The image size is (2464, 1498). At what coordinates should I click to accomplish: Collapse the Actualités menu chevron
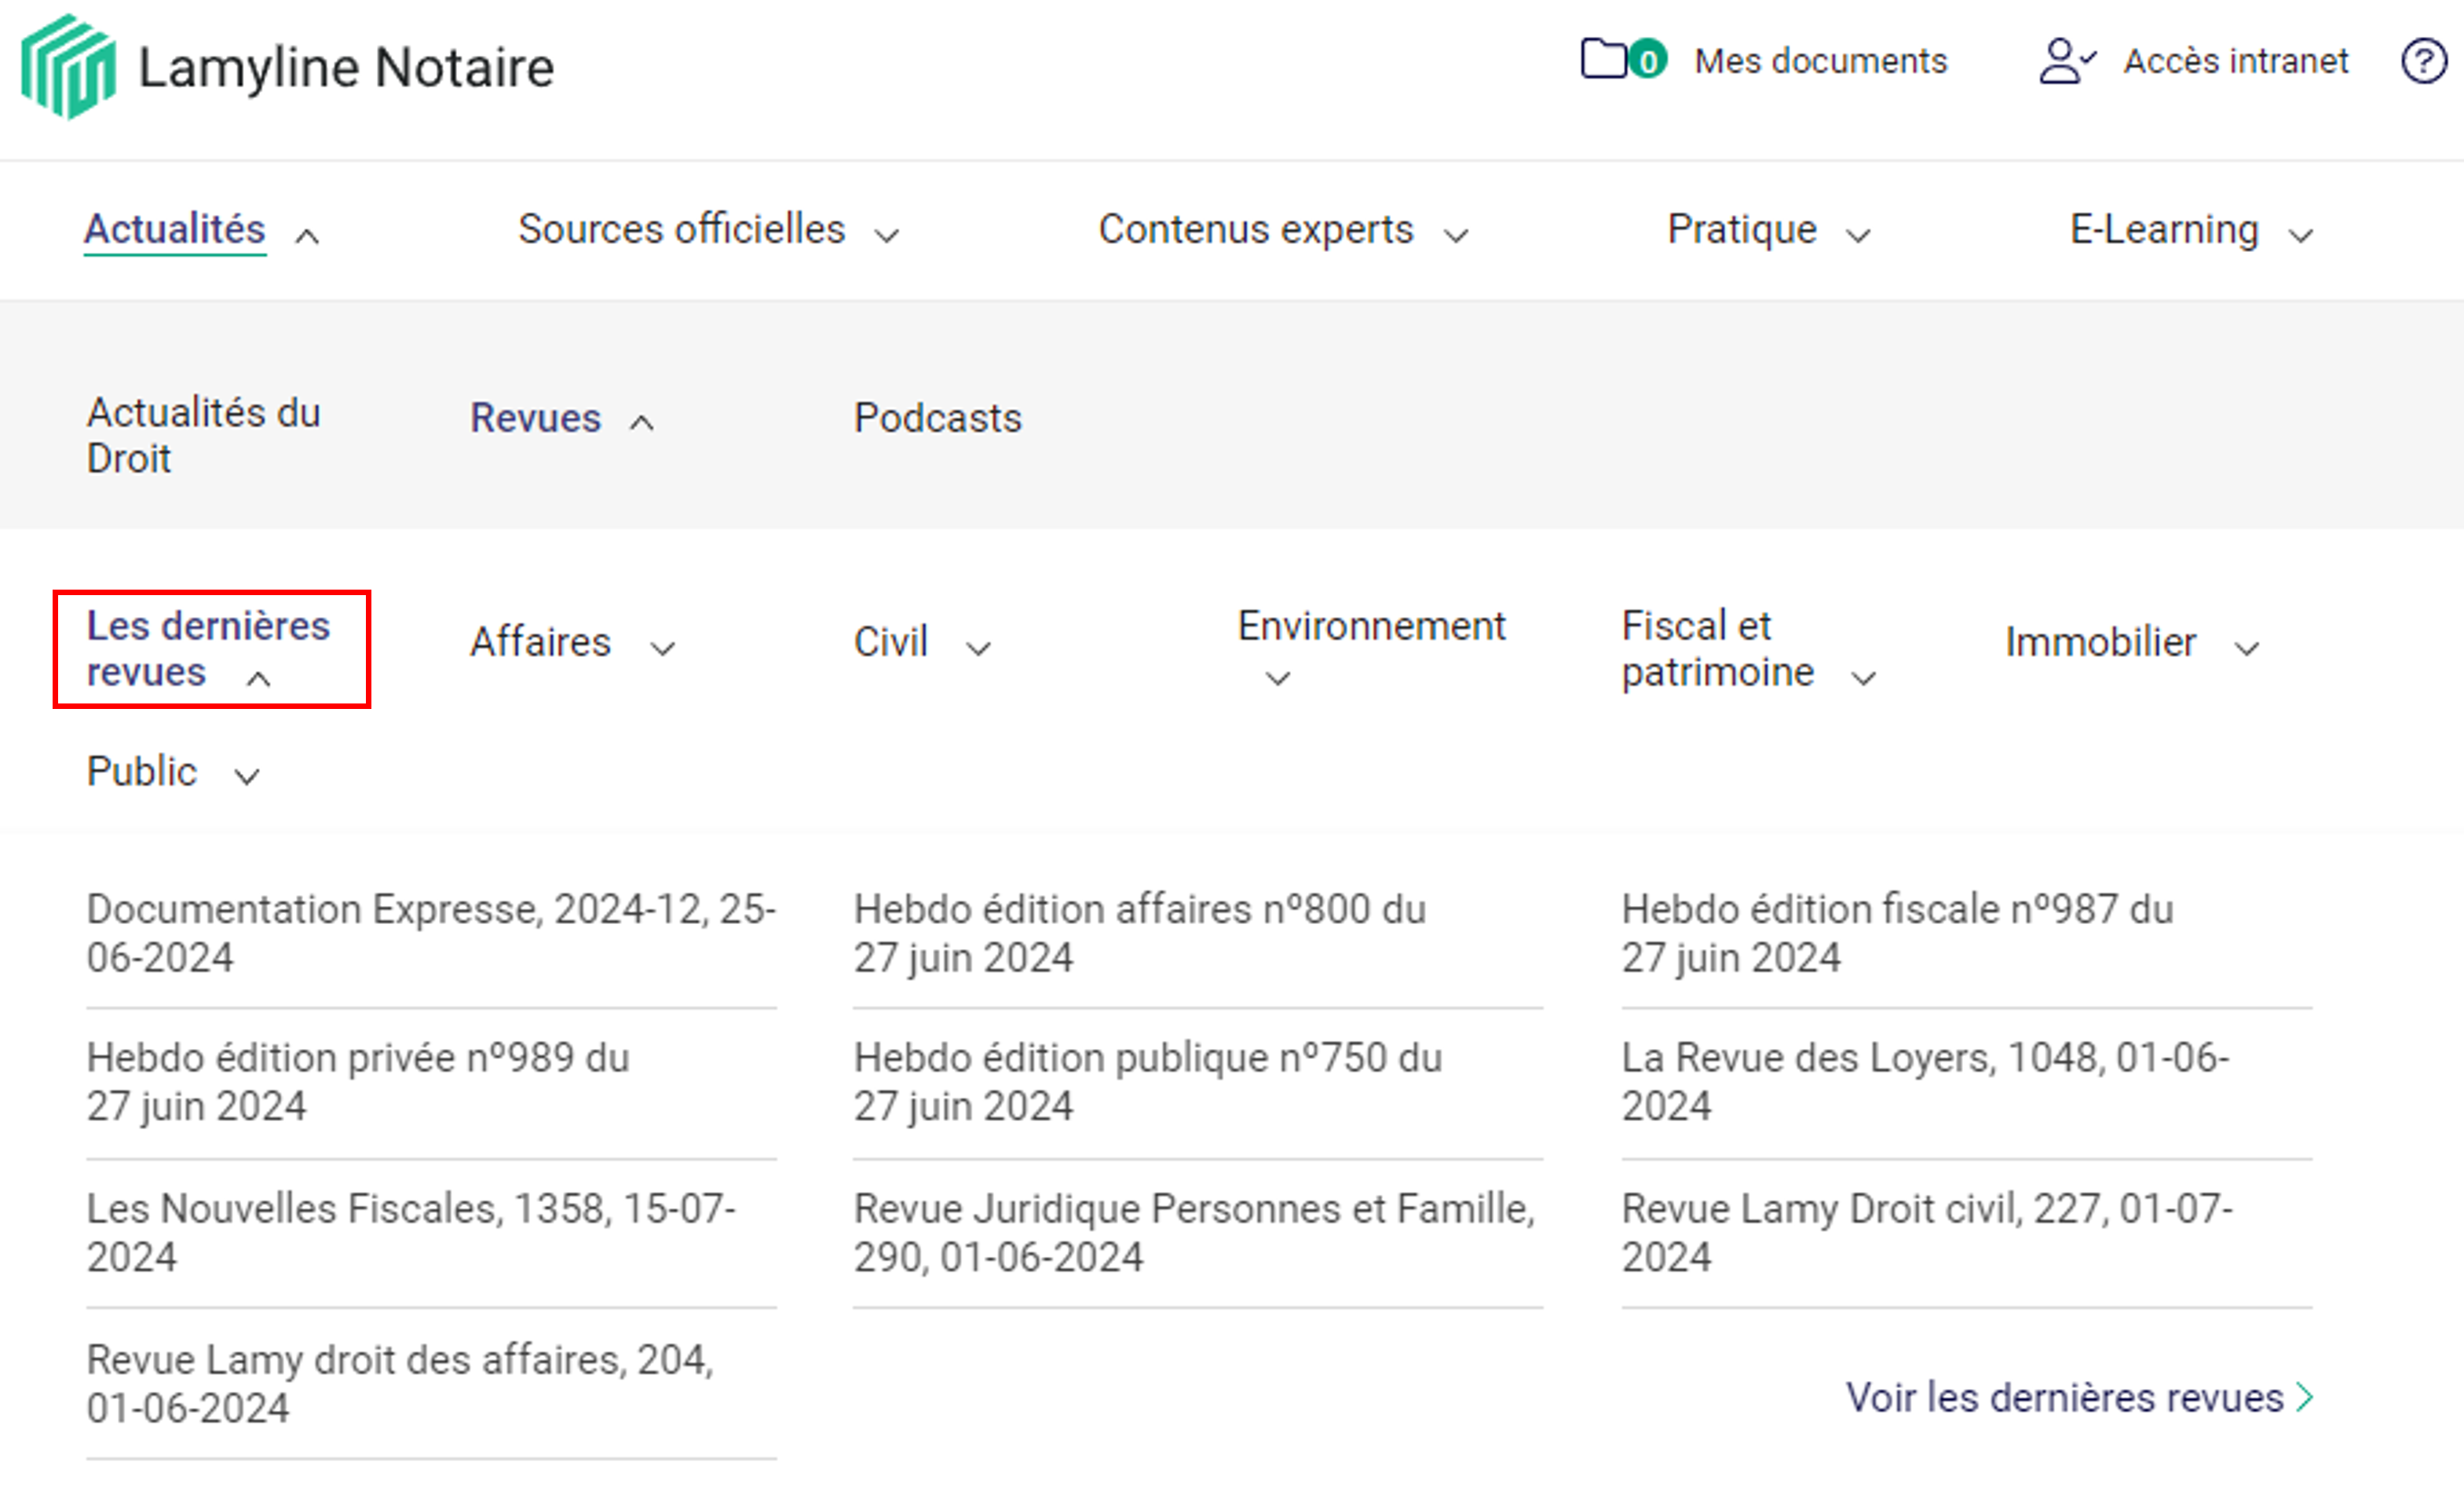point(308,236)
